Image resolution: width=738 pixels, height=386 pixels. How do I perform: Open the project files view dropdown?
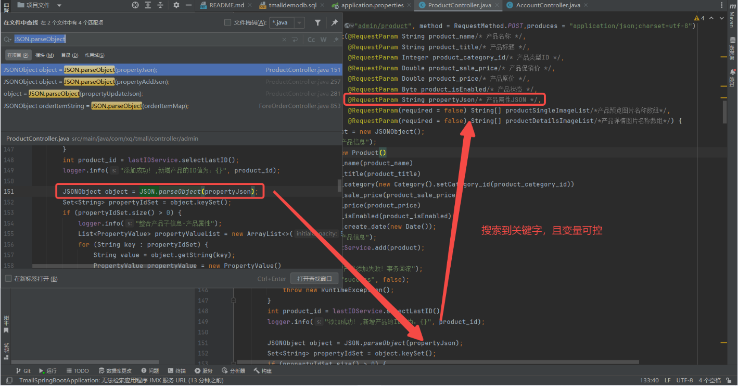[x=59, y=5]
